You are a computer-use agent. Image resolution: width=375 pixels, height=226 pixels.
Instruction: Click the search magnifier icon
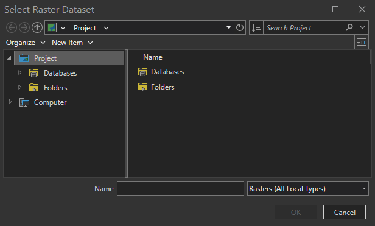[x=349, y=27]
